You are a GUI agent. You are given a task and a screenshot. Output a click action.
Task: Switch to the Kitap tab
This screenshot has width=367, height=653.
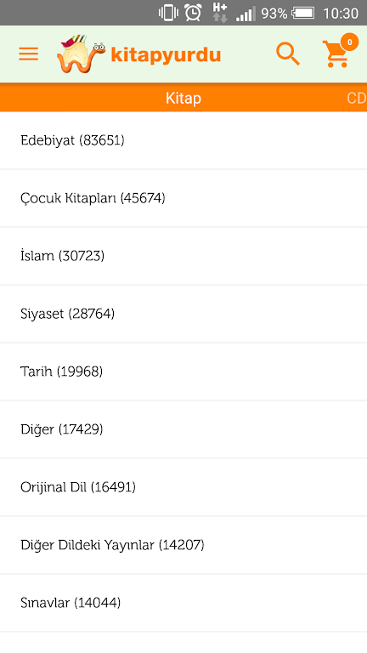(x=183, y=98)
